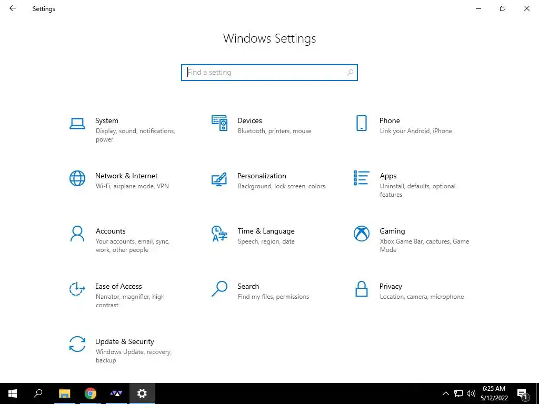Click 'Link your Android, iPhone' description

pyautogui.click(x=416, y=131)
